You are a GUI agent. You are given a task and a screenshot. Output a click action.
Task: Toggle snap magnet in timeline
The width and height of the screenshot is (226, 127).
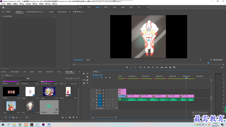pos(98,78)
